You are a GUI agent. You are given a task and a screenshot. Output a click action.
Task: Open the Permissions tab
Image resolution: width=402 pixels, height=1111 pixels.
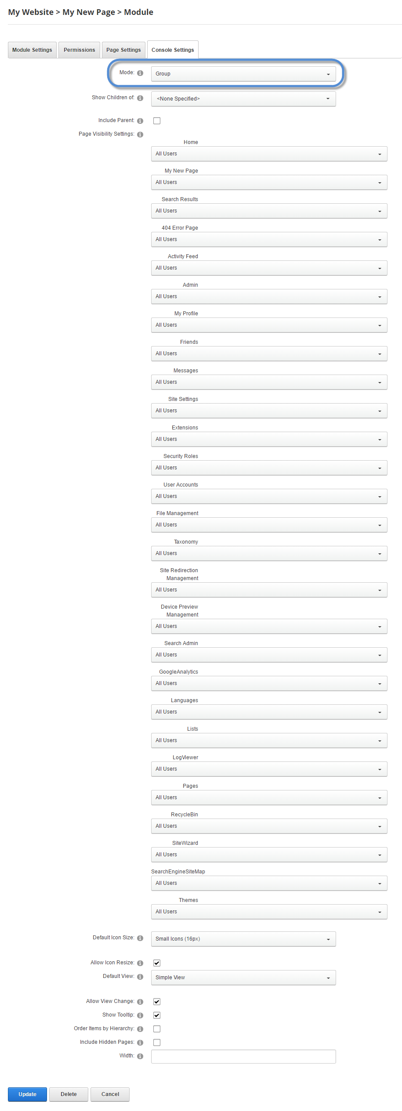pyautogui.click(x=79, y=50)
